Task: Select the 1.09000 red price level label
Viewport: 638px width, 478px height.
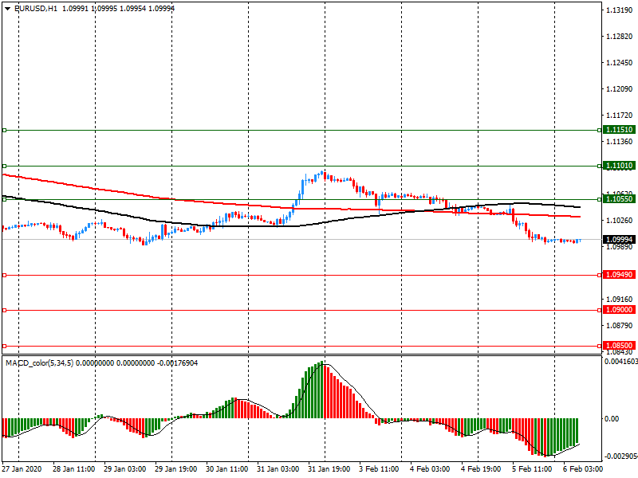Action: click(x=618, y=310)
